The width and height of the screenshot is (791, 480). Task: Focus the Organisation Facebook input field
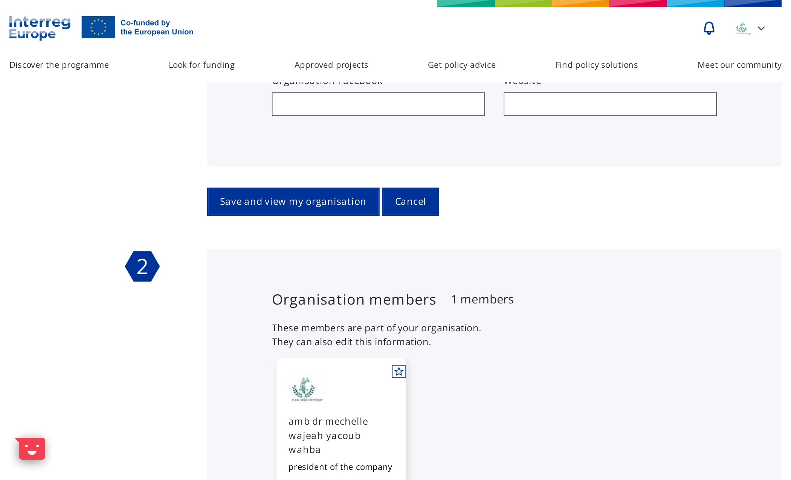point(378,104)
